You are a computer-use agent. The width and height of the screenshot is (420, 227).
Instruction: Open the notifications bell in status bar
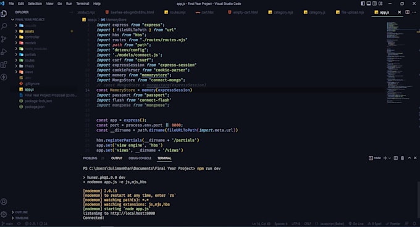tap(414, 224)
